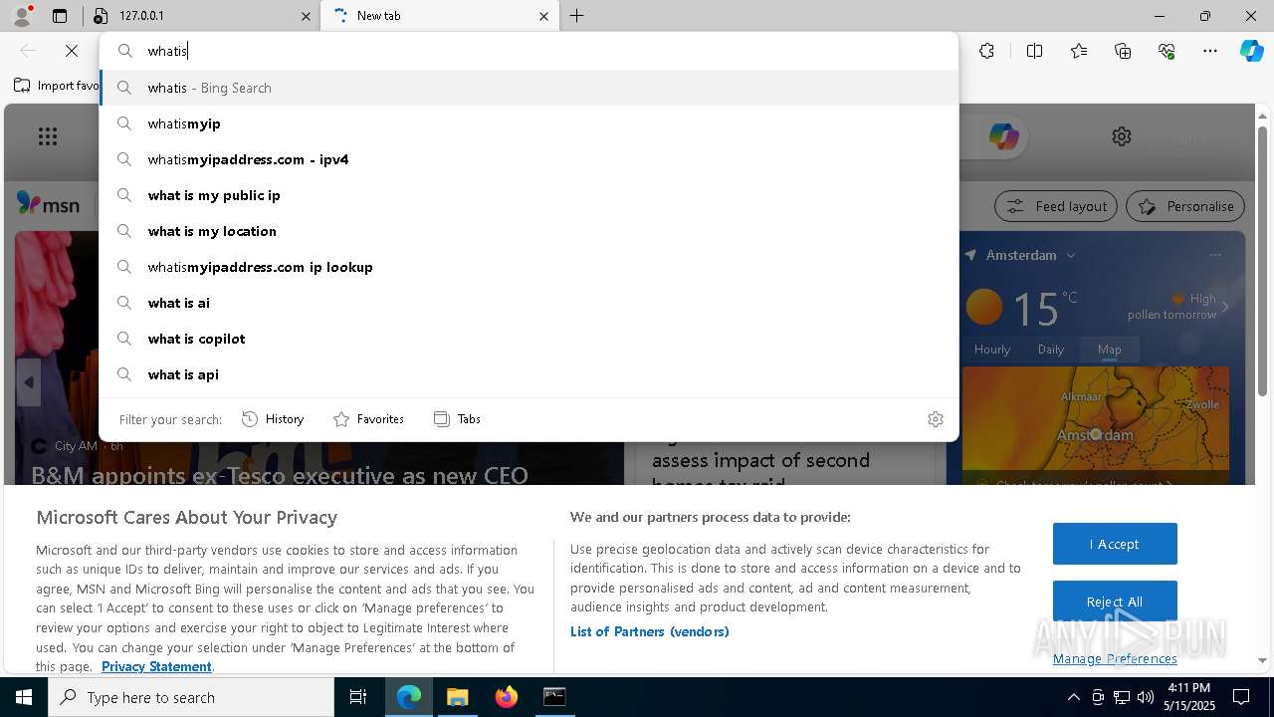Open the MSN page Copilot icon

pos(1003,136)
